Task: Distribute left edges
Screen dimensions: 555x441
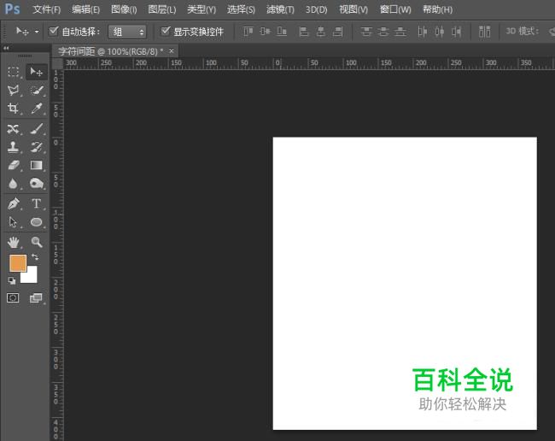Action: [x=423, y=32]
